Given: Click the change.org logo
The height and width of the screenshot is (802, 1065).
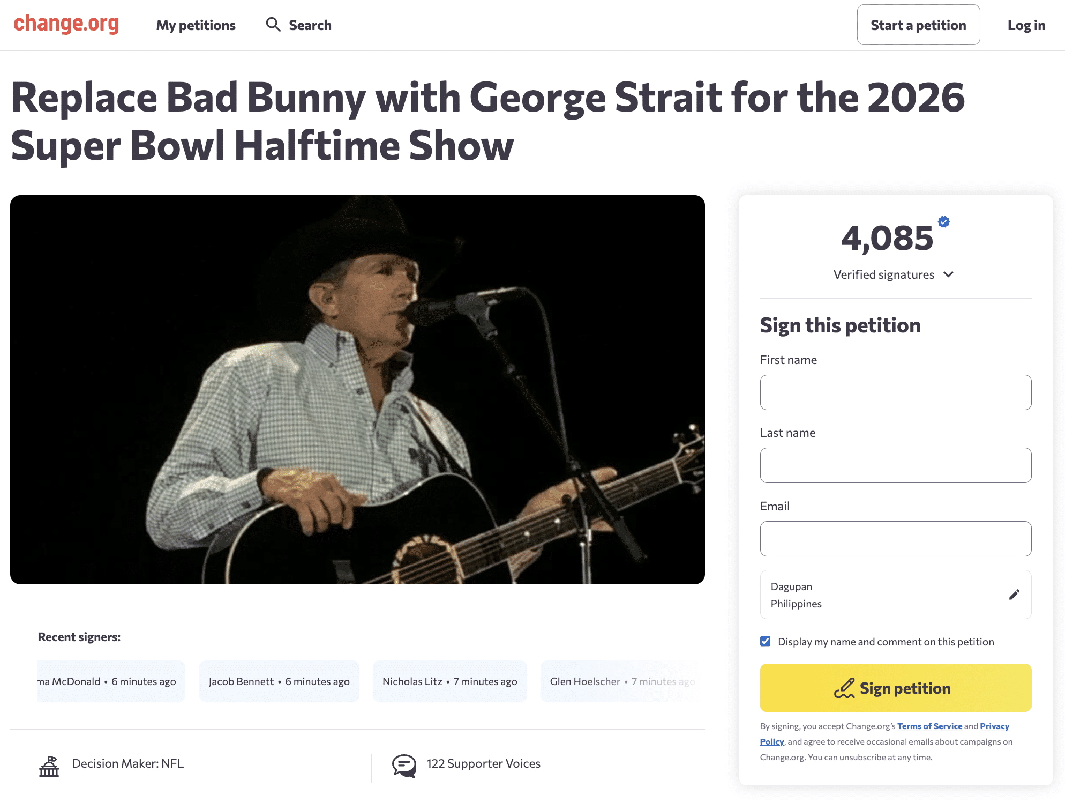Looking at the screenshot, I should pos(66,25).
